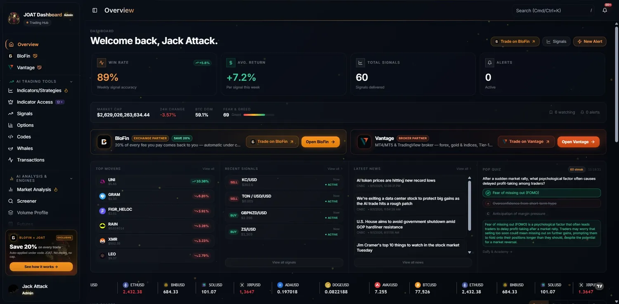Click the home icon next to Overview
This screenshot has height=304, width=619.
(11, 44)
